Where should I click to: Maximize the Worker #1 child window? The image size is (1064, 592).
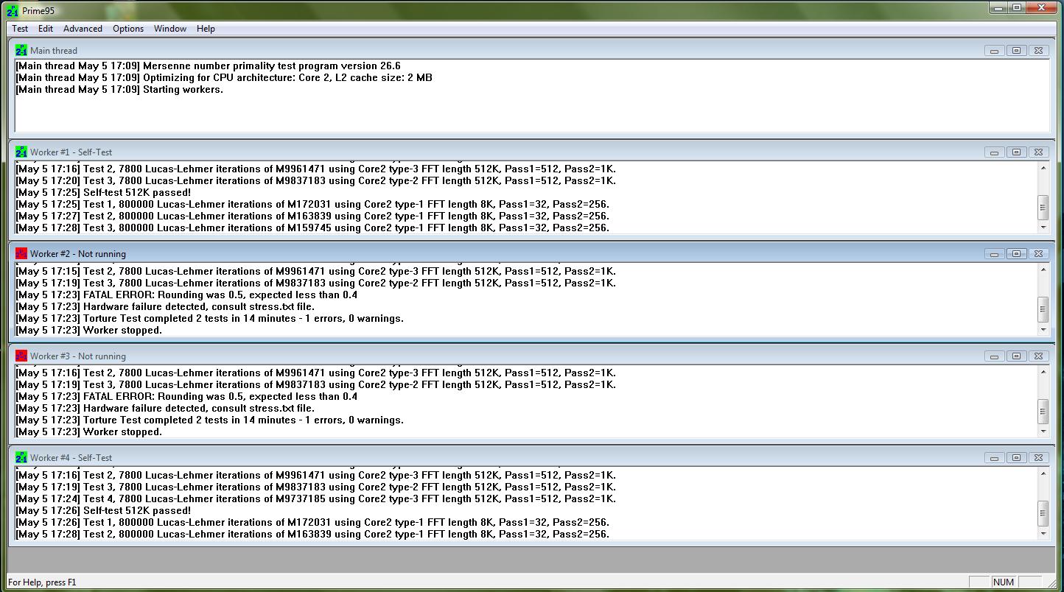click(x=1016, y=152)
